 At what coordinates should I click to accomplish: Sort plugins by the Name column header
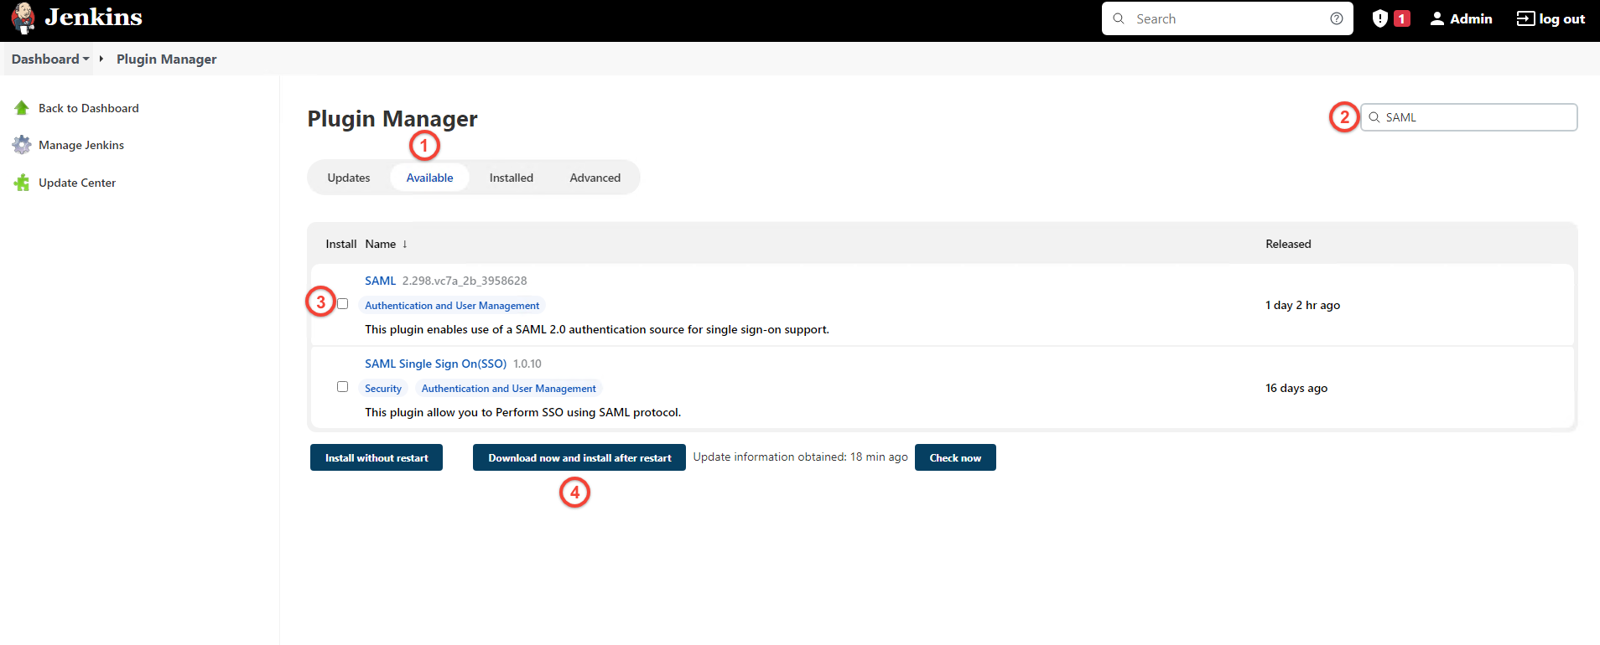pyautogui.click(x=381, y=244)
